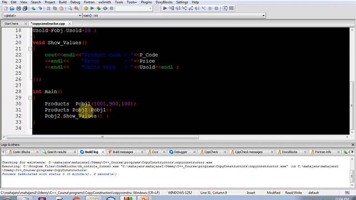Image resolution: width=356 pixels, height=200 pixels.
Task: Open the Fortran menu
Action: pyautogui.click(x=89, y=2)
